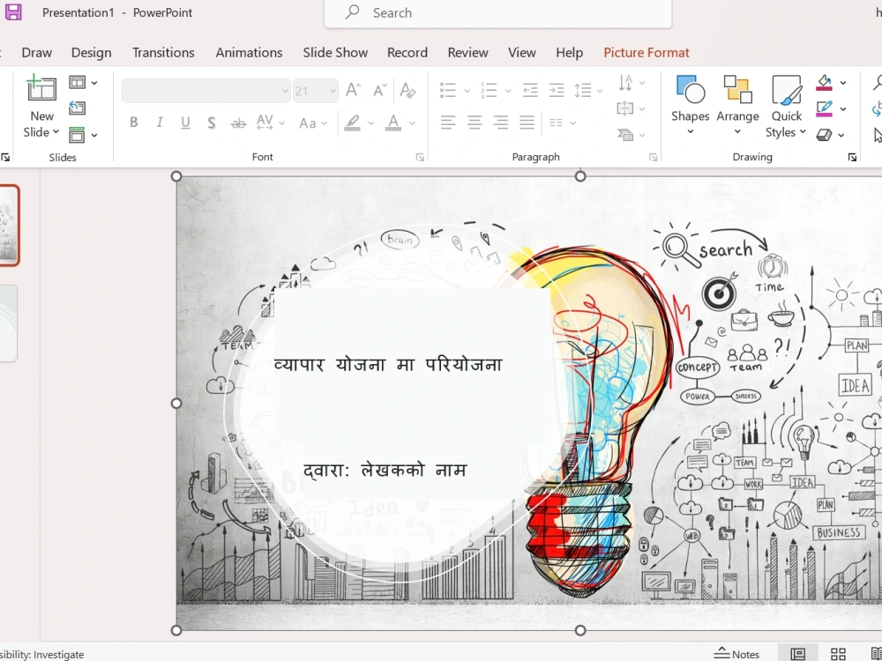Viewport: 882px width, 661px height.
Task: Open Text Direction options
Action: click(x=632, y=83)
